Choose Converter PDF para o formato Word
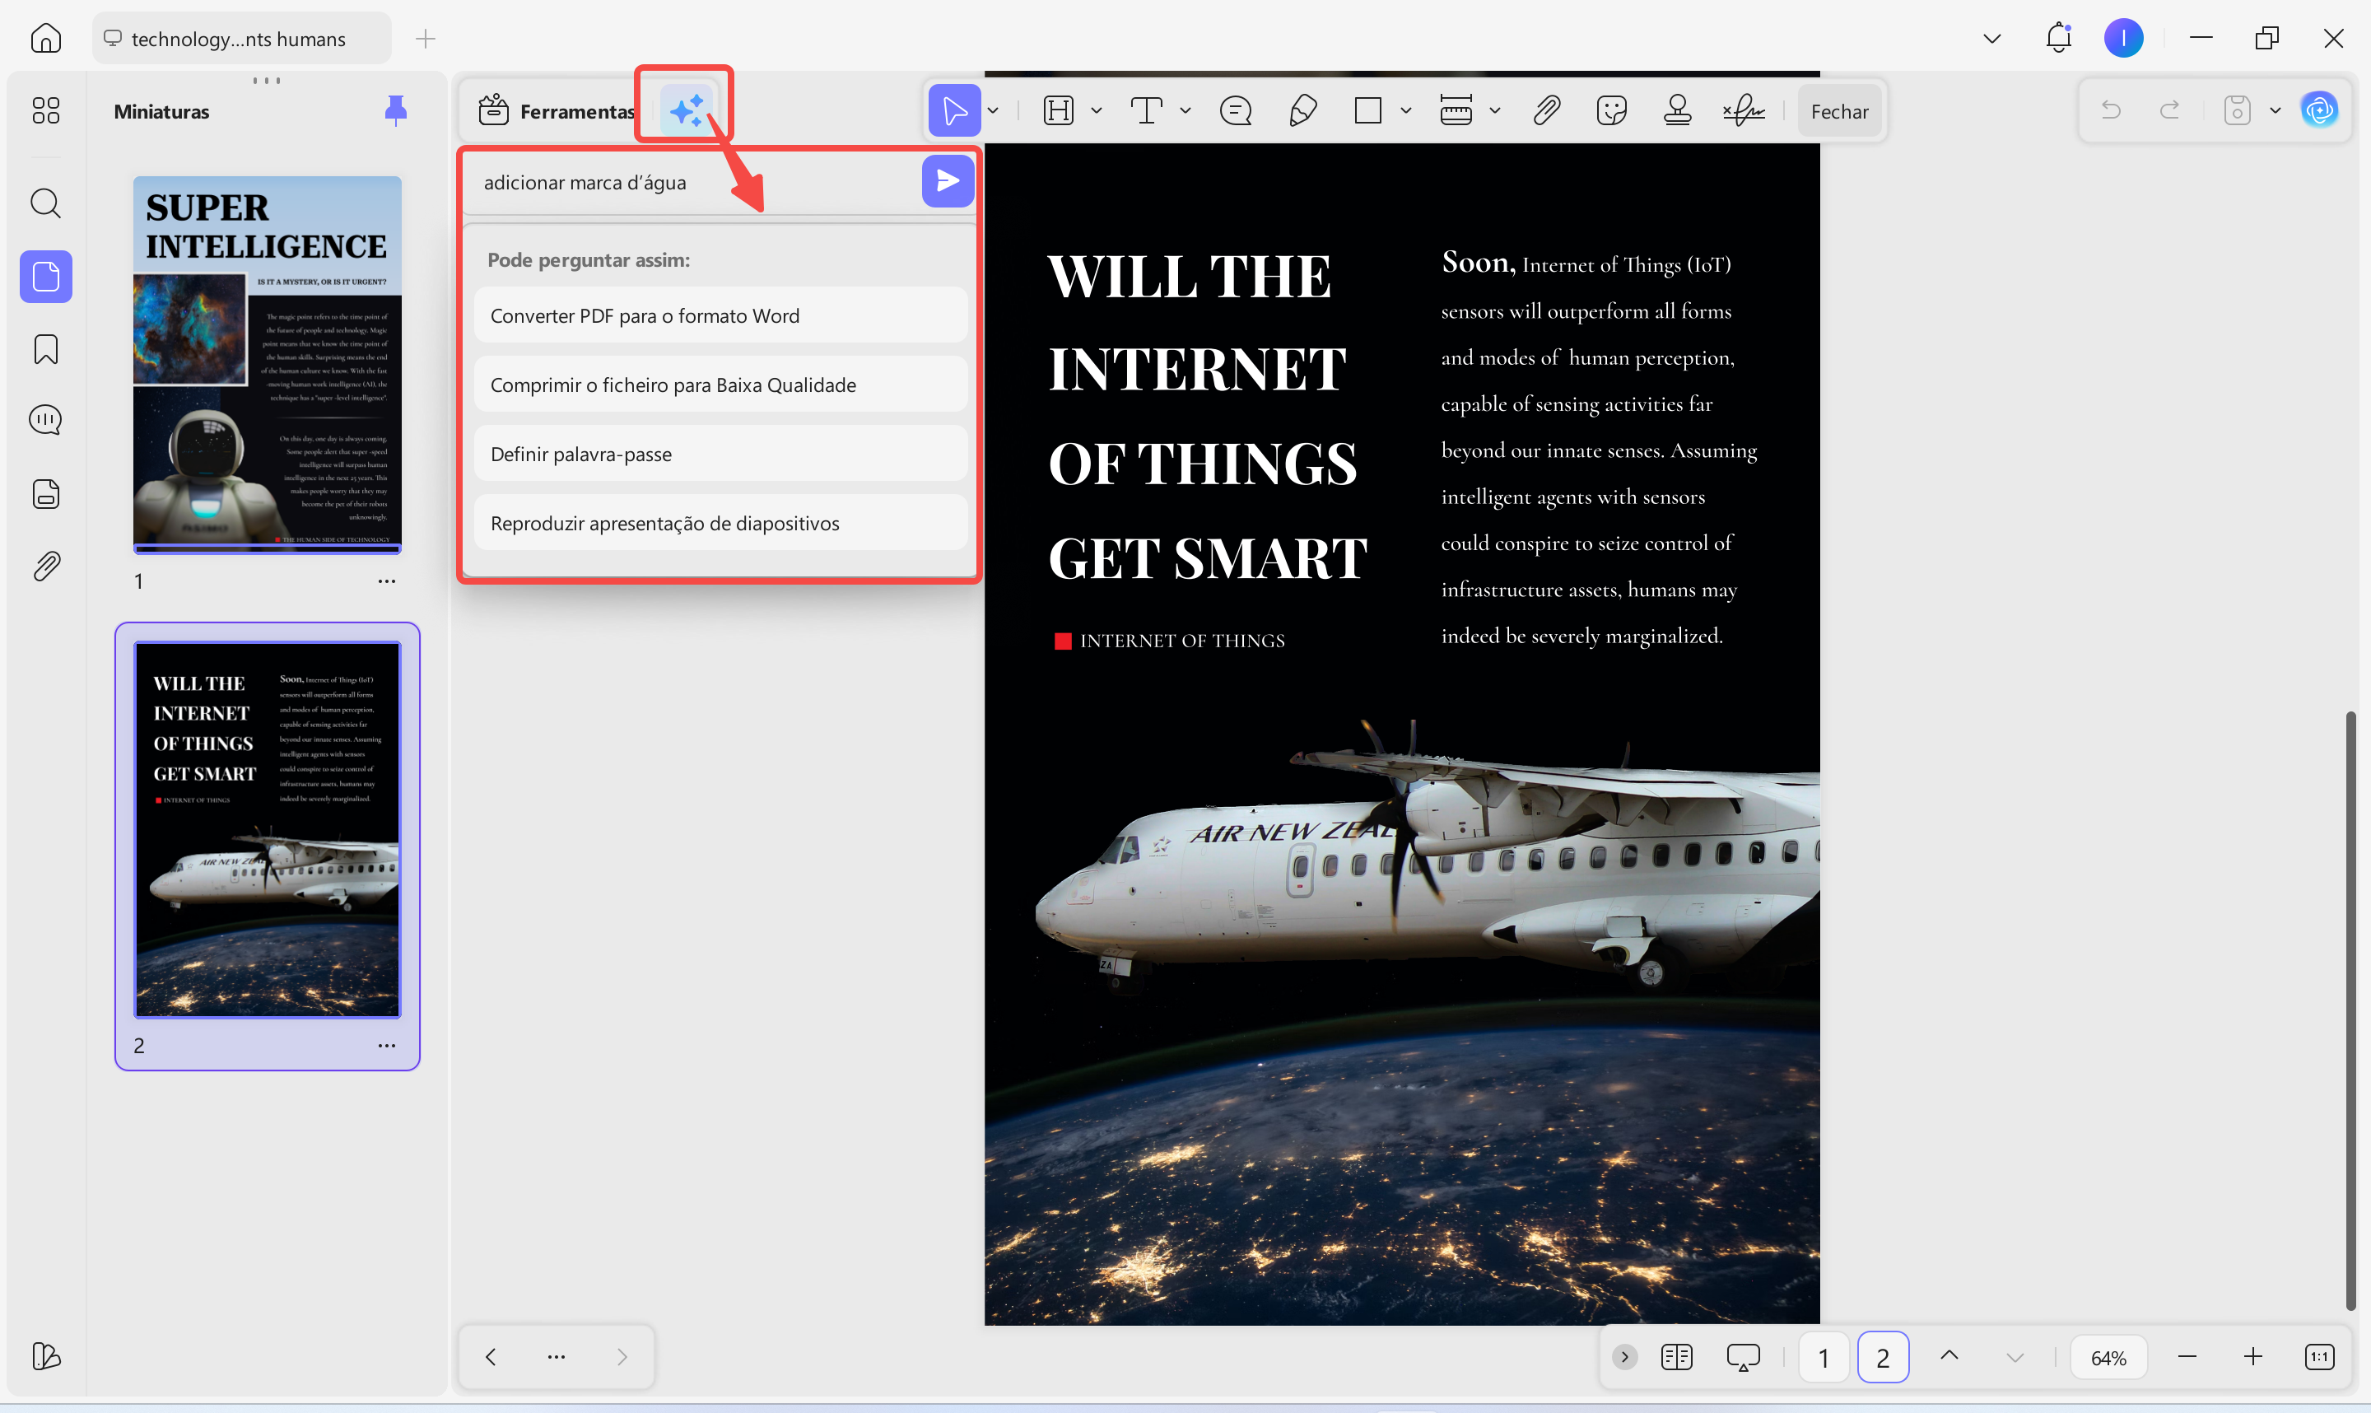The width and height of the screenshot is (2371, 1413). 720,315
